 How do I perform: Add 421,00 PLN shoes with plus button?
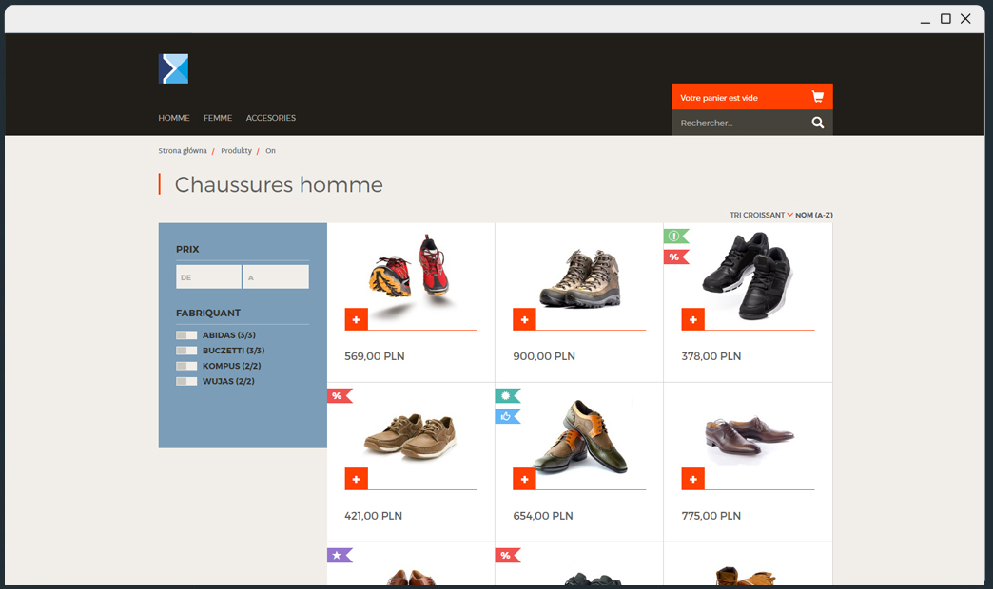pos(356,479)
